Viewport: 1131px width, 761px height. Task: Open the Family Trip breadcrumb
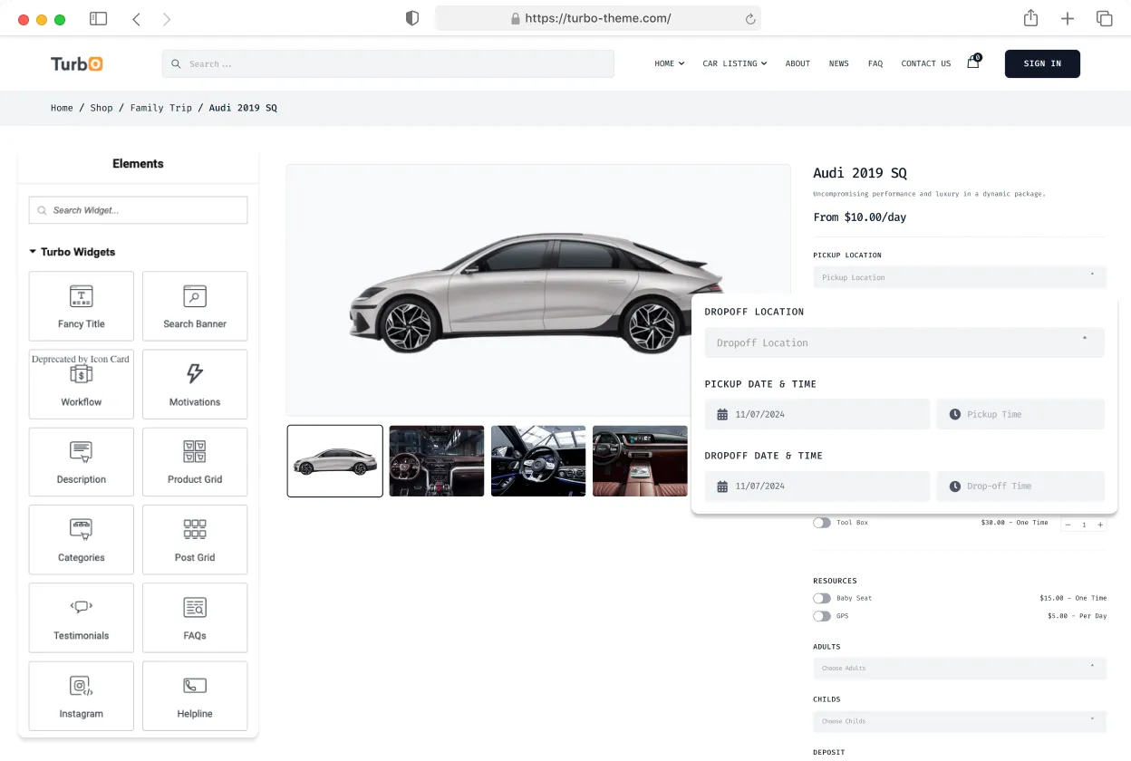161,108
